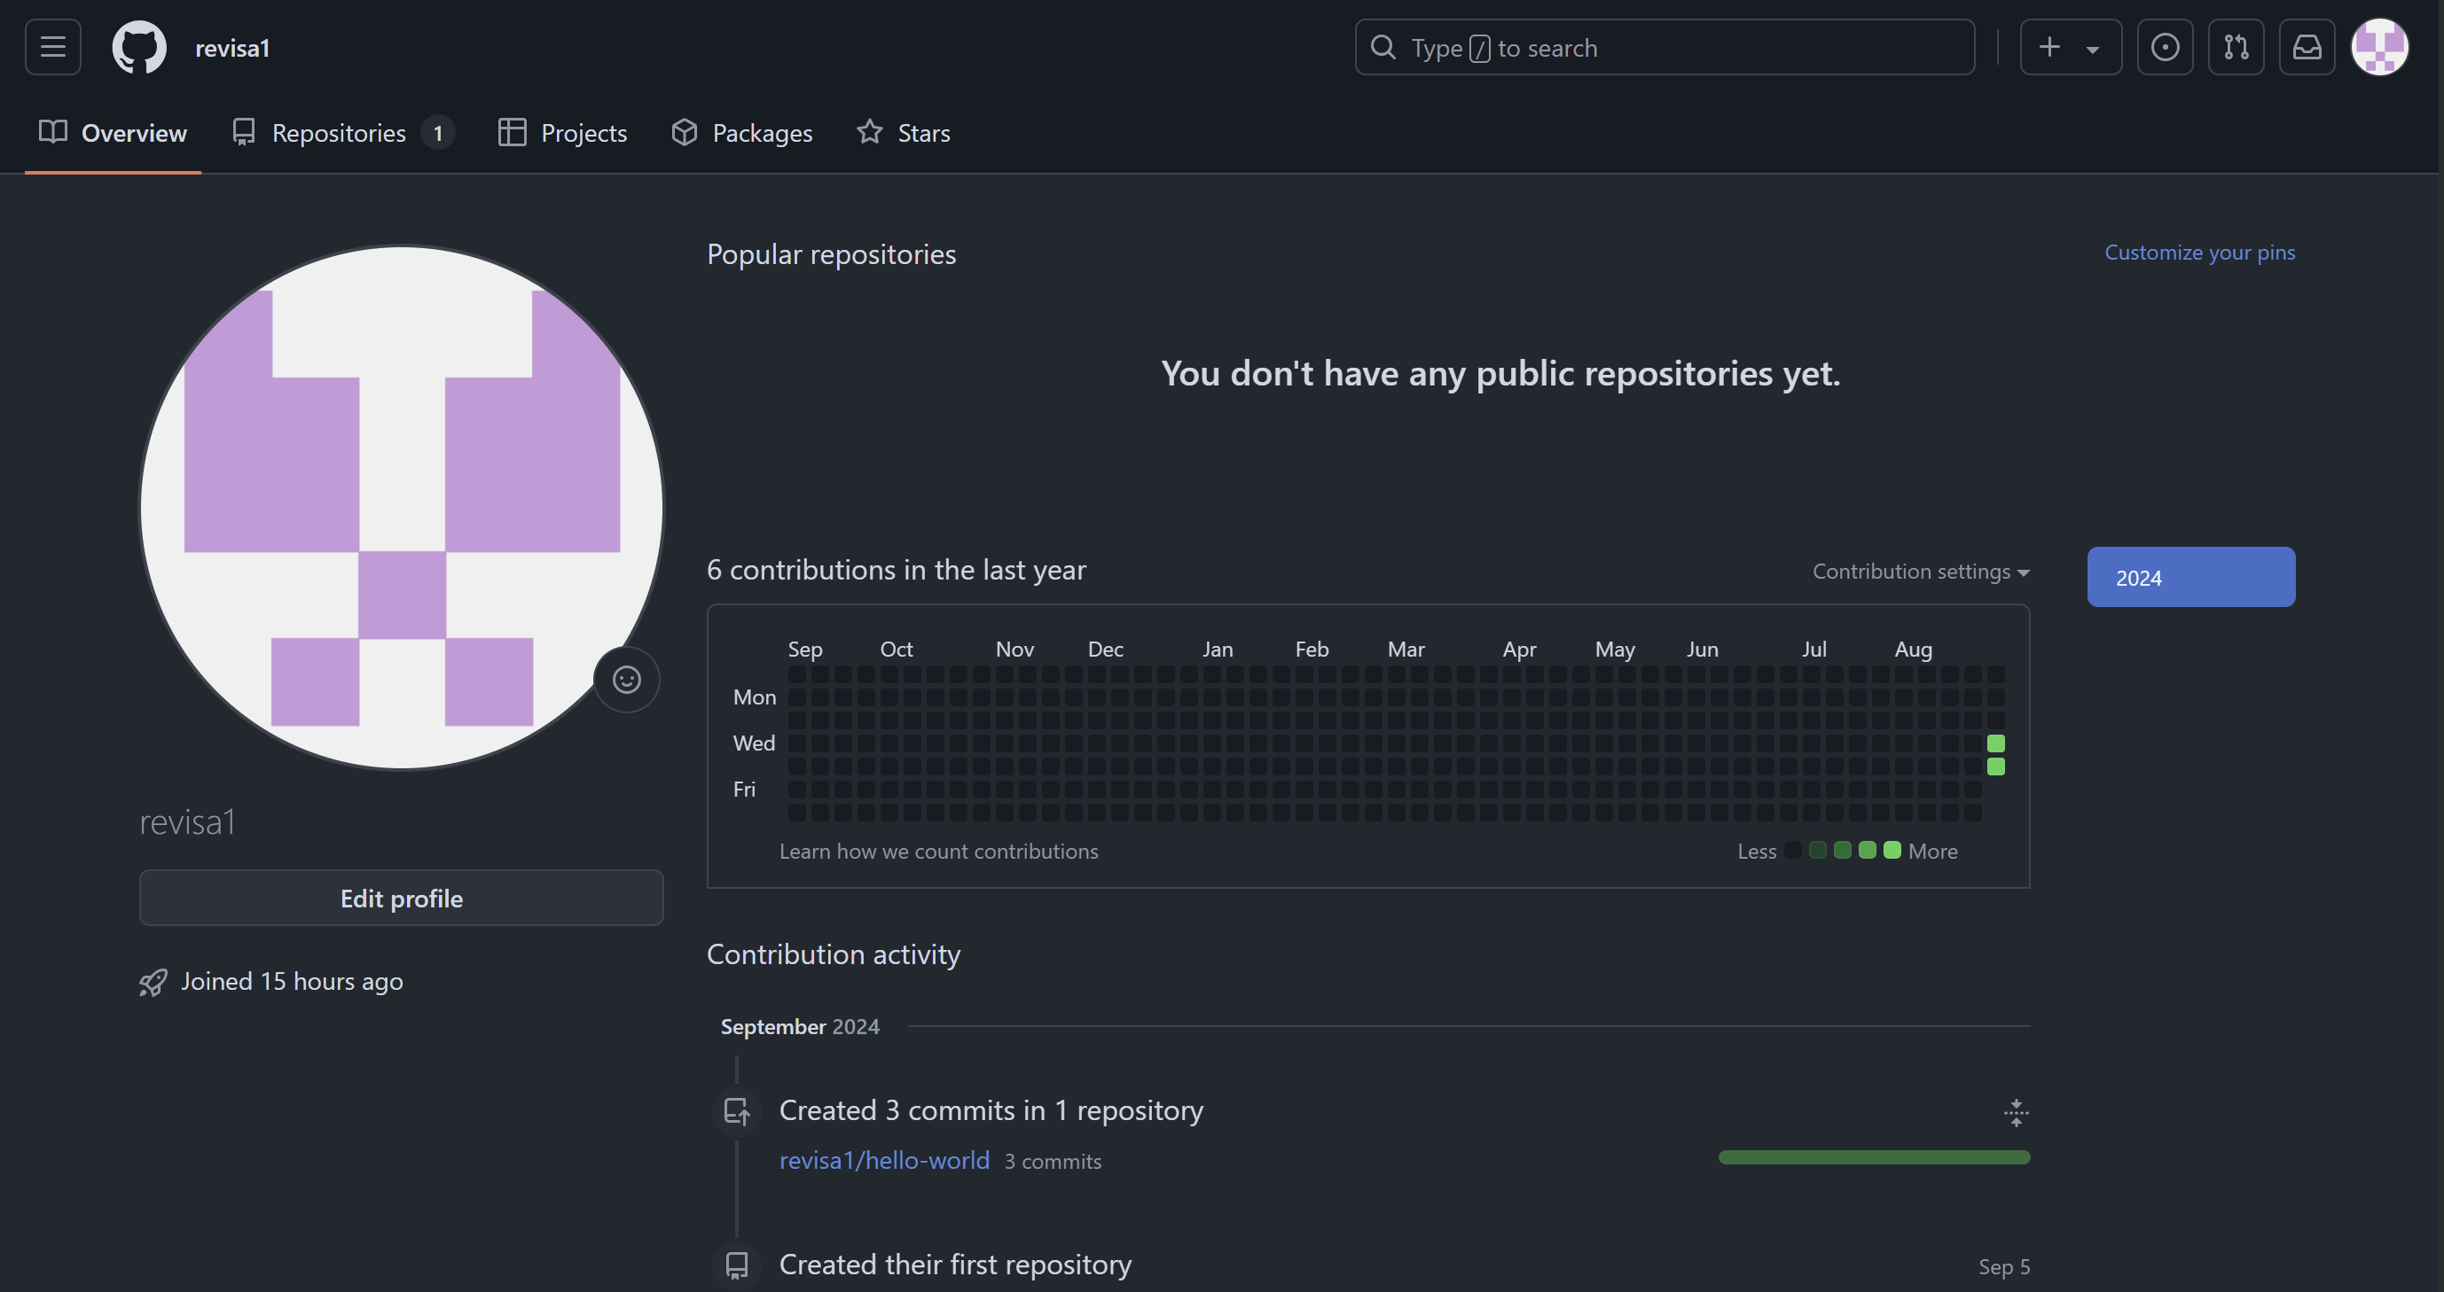Select the 2024 year filter
Screen dimensions: 2444x1292
tap(2189, 577)
